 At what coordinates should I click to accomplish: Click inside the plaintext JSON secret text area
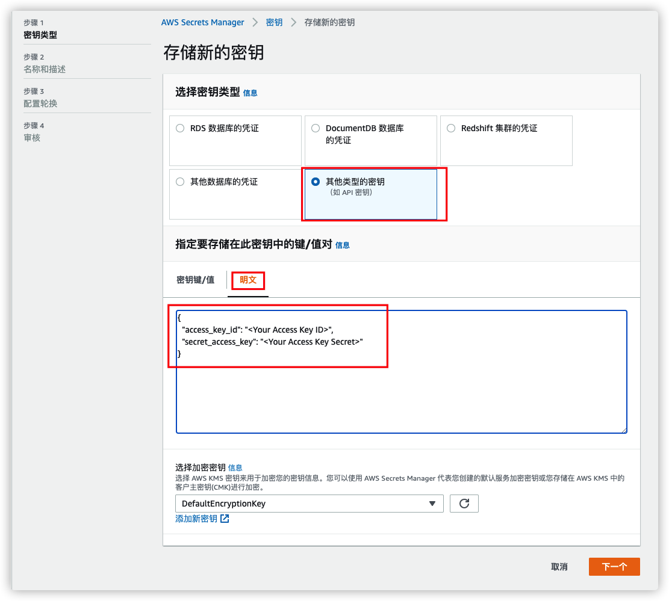pyautogui.click(x=401, y=391)
